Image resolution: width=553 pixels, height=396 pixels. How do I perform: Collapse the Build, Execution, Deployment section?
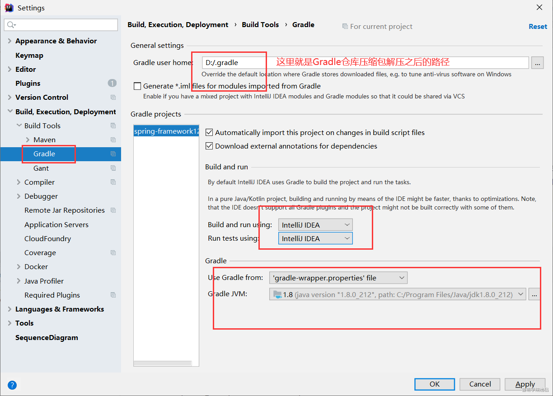[x=10, y=112]
